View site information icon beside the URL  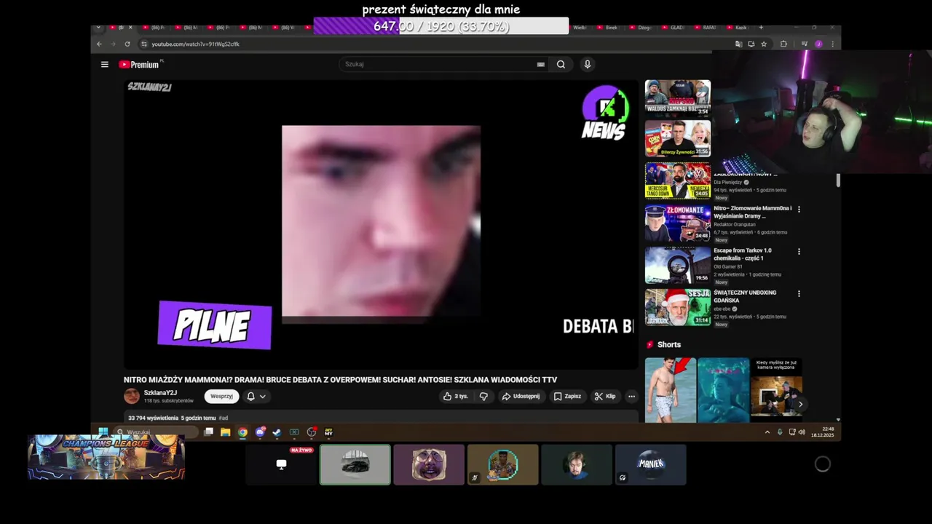[144, 44]
